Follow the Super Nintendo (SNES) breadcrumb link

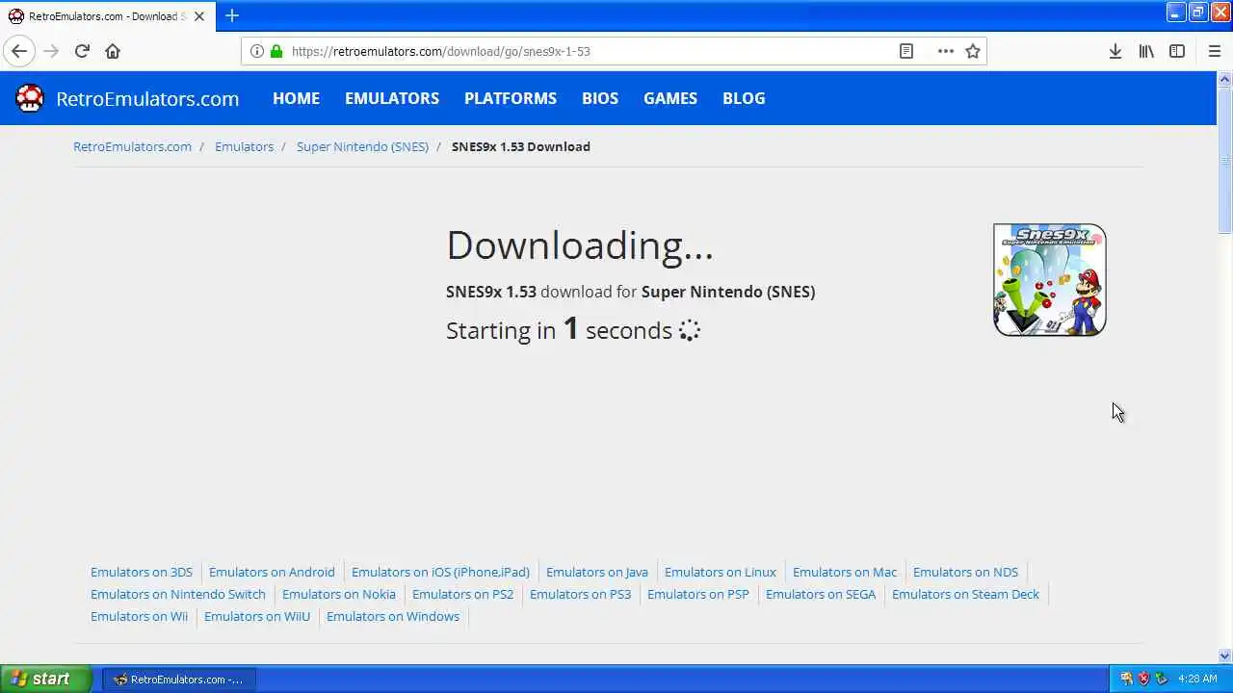tap(362, 146)
